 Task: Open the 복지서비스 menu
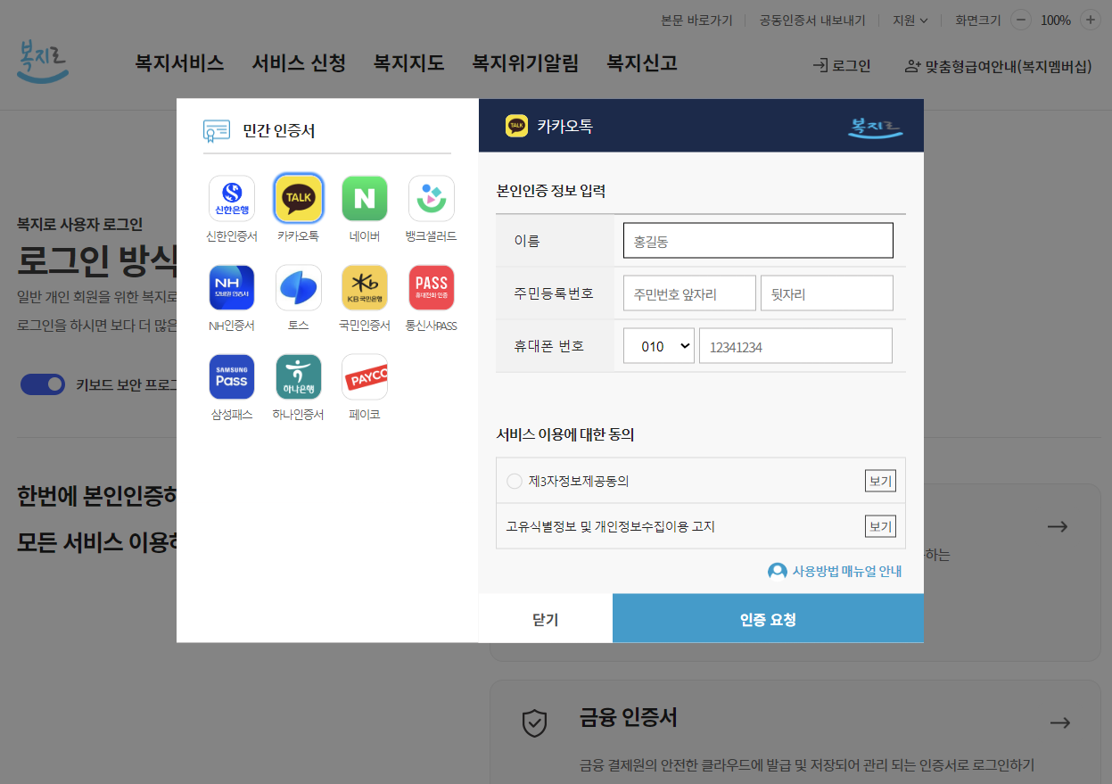click(x=179, y=63)
